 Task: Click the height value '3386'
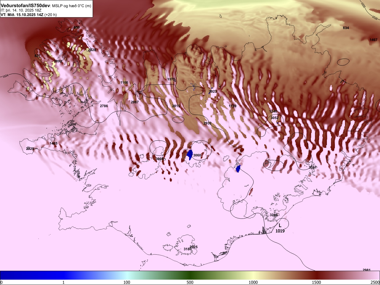(274, 215)
